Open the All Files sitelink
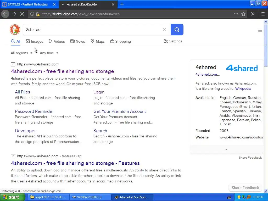The image size is (268, 201). click(23, 92)
